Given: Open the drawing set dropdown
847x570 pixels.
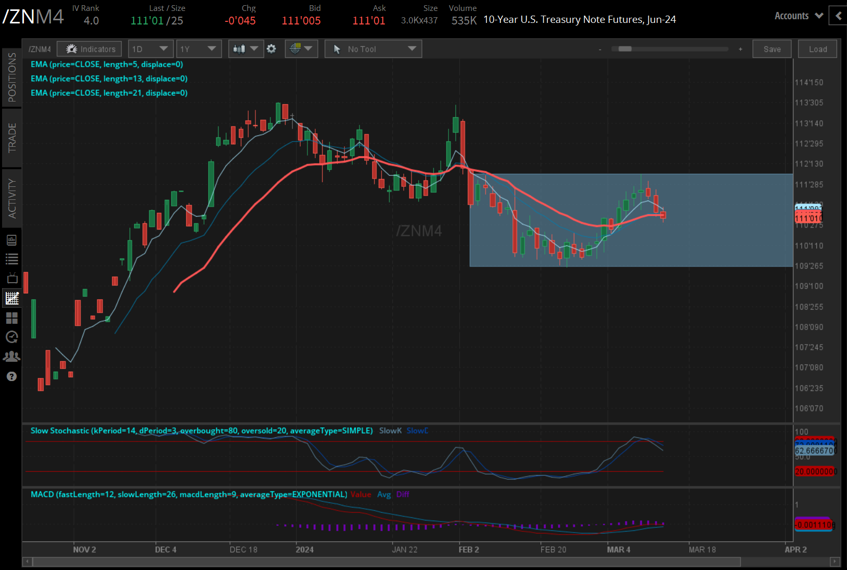Looking at the screenshot, I should pos(301,49).
